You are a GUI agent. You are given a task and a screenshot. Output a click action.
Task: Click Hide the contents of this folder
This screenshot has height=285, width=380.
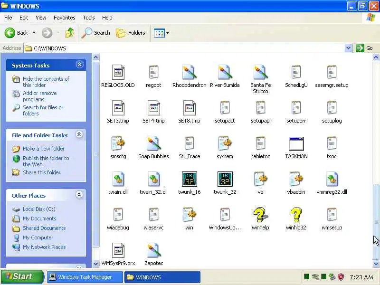coord(46,82)
